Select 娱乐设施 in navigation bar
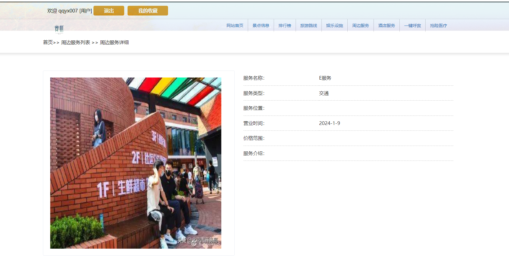This screenshot has height=259, width=509. click(335, 26)
